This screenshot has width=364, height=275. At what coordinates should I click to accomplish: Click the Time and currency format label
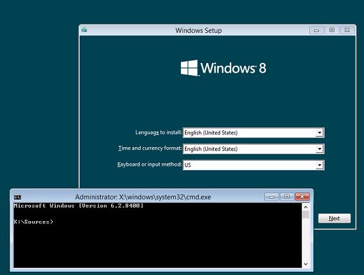click(x=150, y=148)
